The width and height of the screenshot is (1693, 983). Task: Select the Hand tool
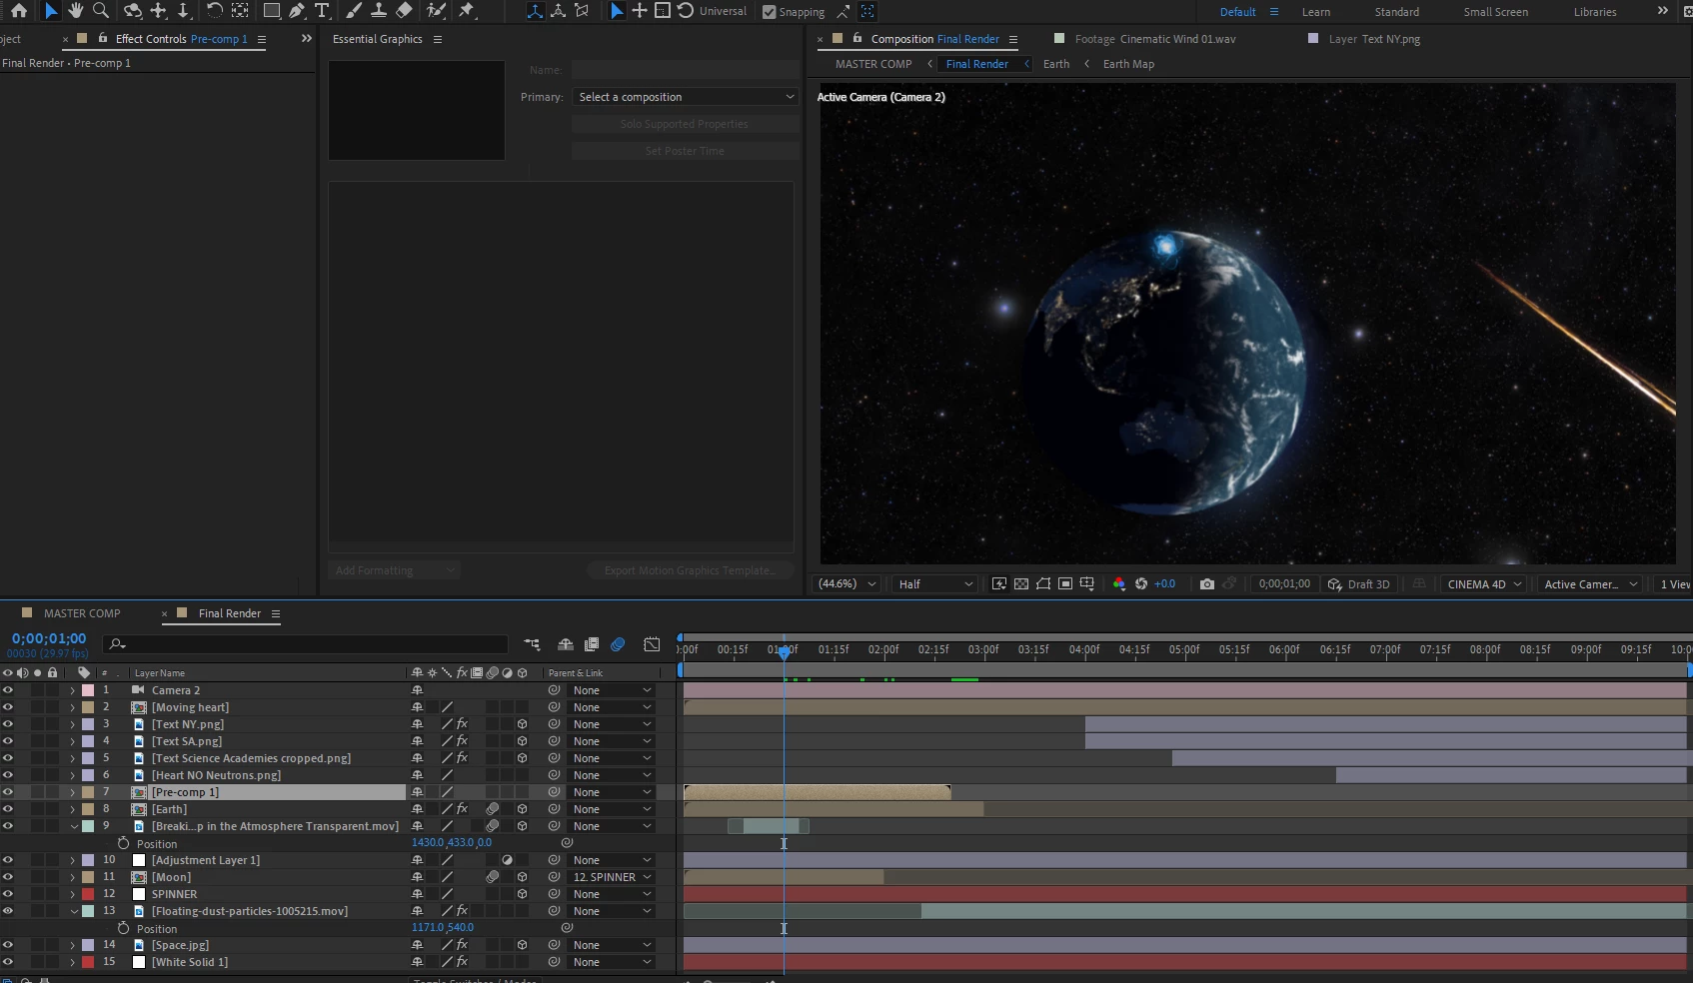tap(76, 11)
